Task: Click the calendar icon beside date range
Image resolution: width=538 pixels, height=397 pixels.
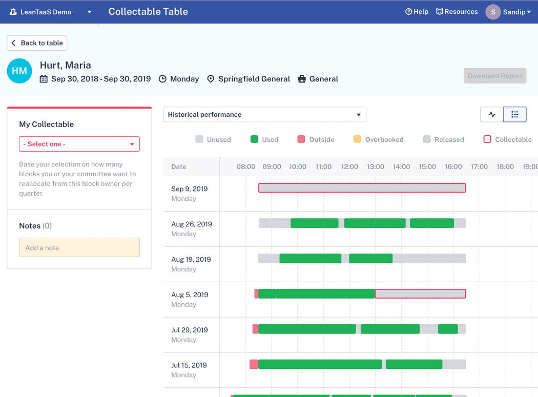Action: 44,79
